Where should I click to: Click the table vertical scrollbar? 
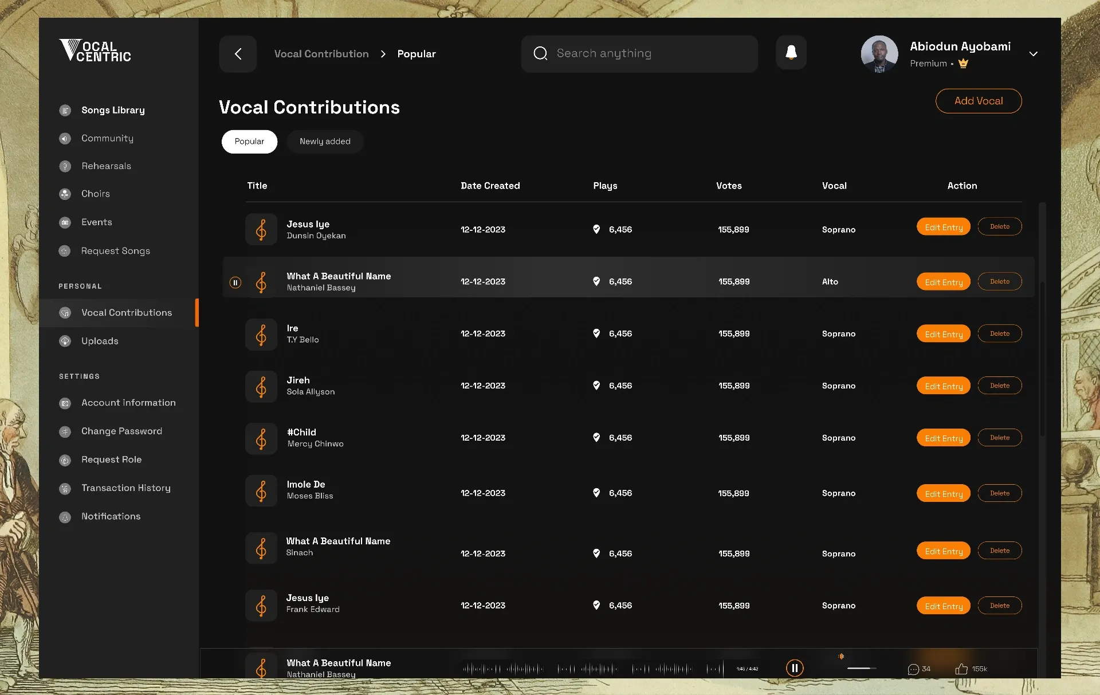point(1042,359)
